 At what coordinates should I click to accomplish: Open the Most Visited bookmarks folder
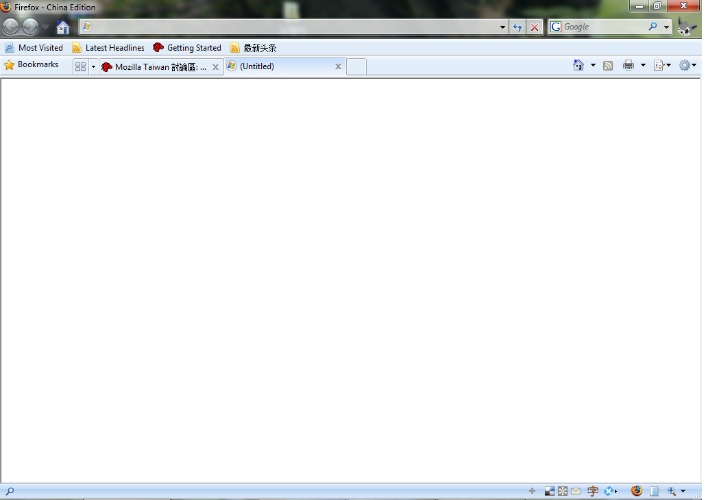pos(34,48)
